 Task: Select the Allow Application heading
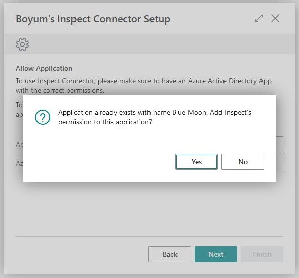[44, 68]
